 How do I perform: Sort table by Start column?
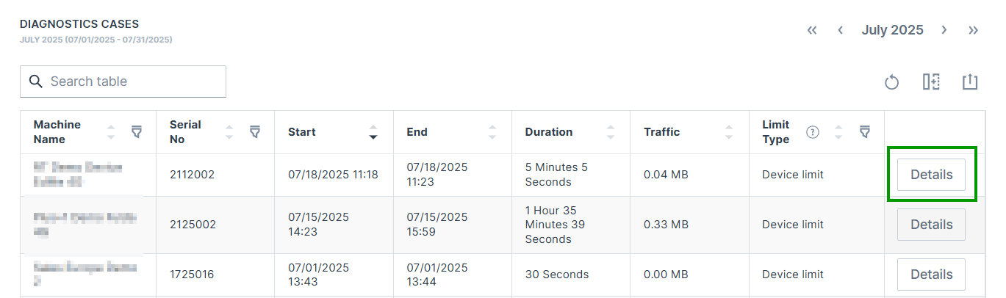coord(373,132)
